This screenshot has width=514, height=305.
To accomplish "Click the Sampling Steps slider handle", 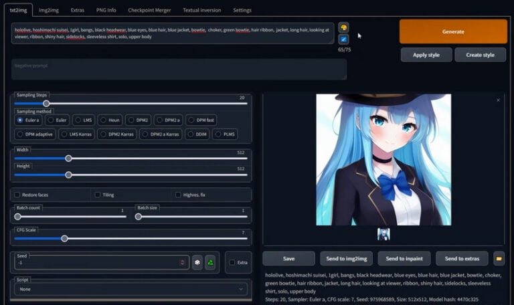I will click(47, 104).
